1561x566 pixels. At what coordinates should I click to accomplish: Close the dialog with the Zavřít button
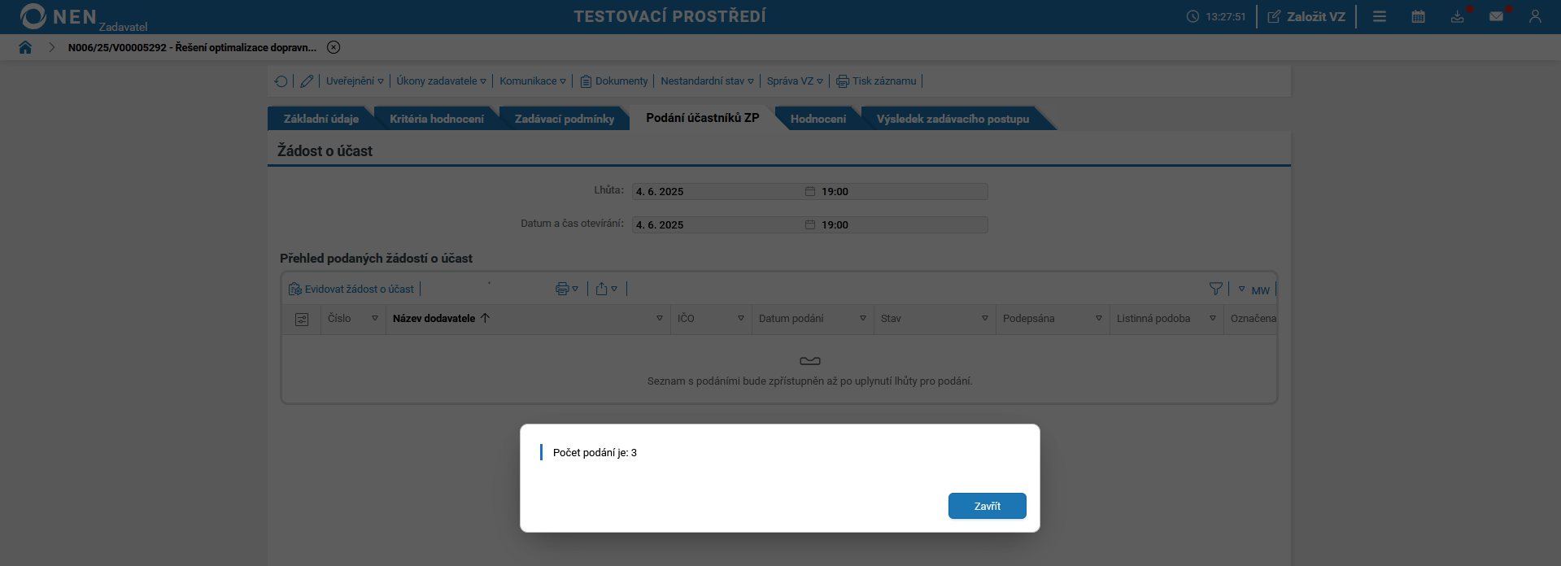tap(987, 505)
